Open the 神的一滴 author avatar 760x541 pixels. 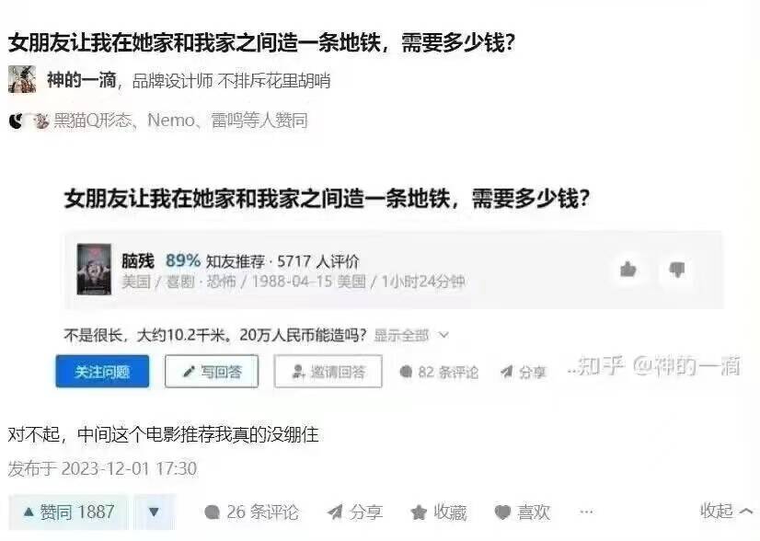[22, 79]
